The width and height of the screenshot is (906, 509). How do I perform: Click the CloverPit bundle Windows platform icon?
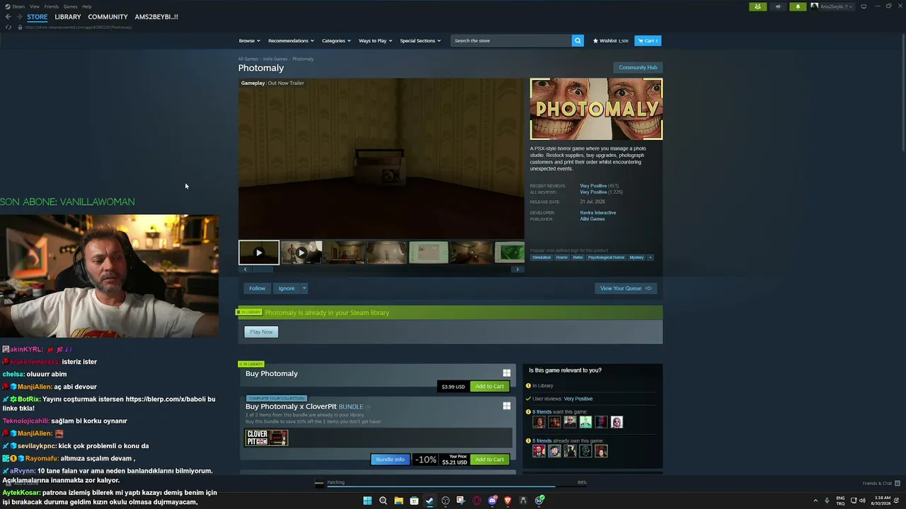pyautogui.click(x=507, y=406)
